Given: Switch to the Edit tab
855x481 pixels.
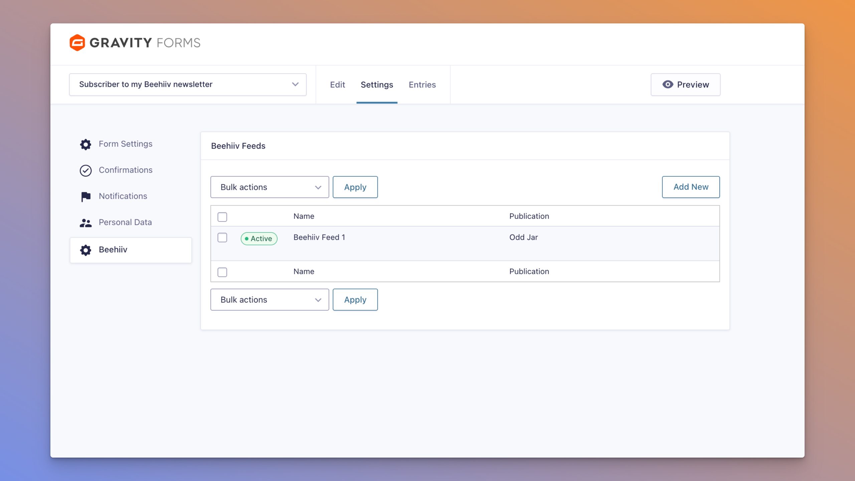Looking at the screenshot, I should 337,85.
